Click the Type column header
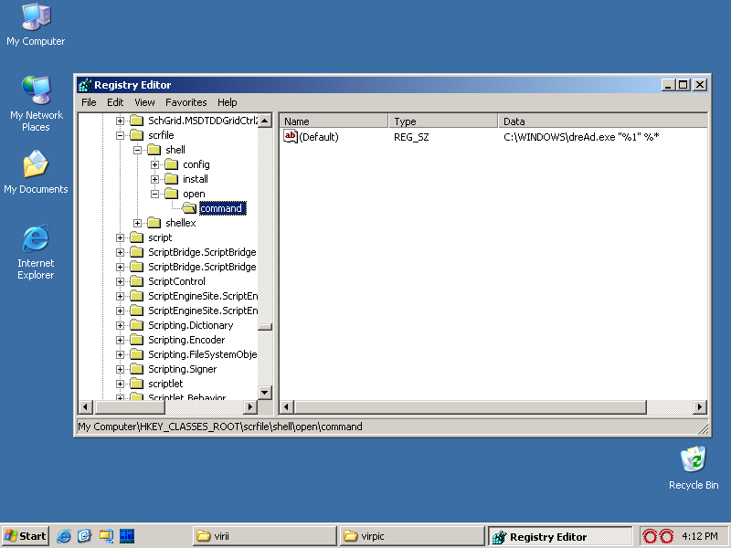This screenshot has height=548, width=731. (x=443, y=121)
